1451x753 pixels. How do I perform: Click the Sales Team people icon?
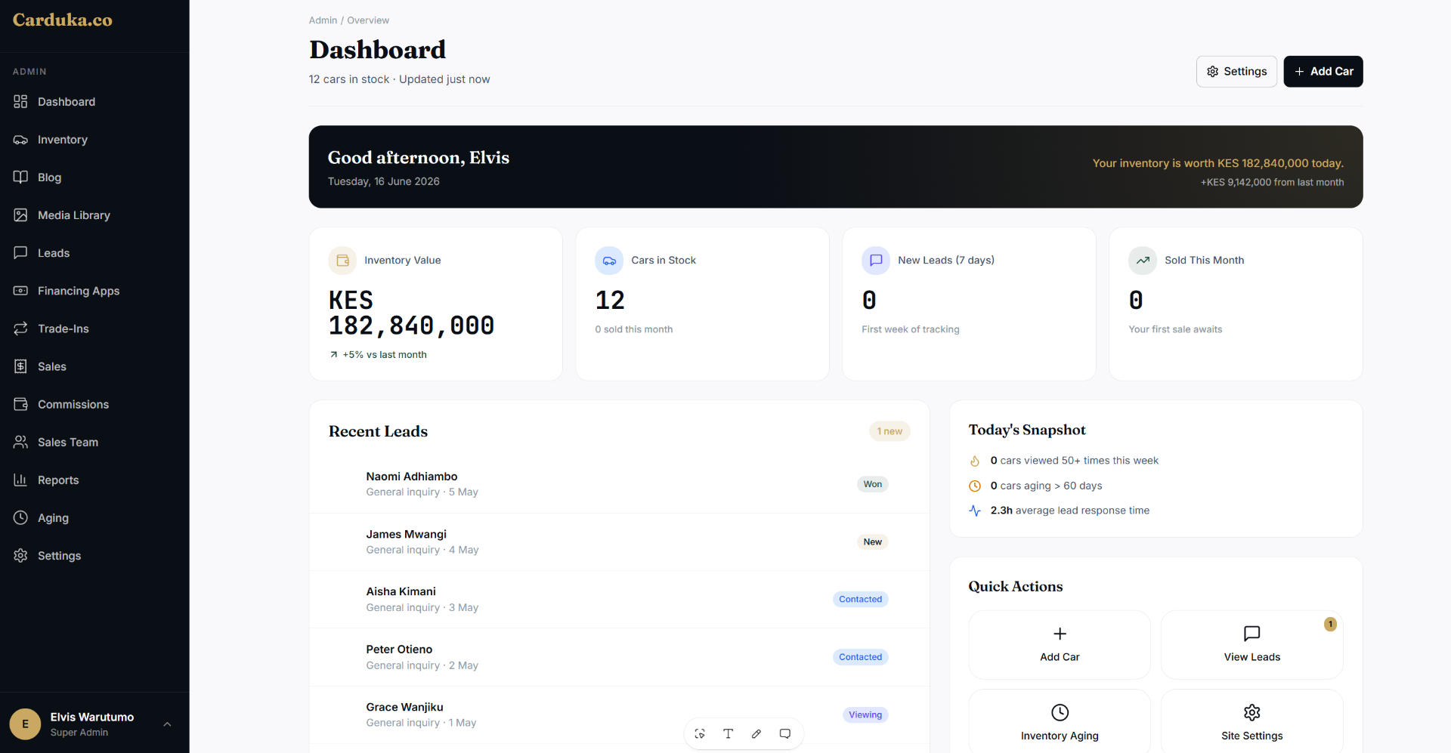tap(20, 442)
